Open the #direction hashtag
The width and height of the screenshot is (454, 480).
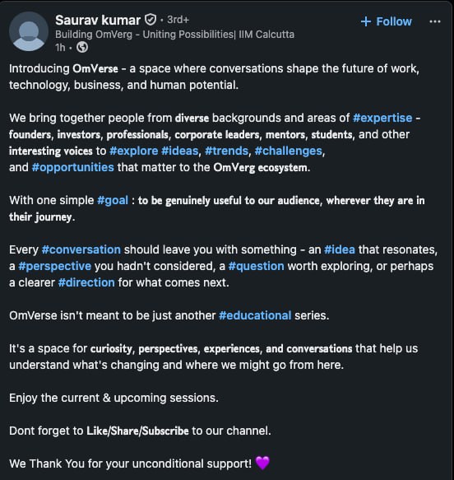(x=86, y=282)
